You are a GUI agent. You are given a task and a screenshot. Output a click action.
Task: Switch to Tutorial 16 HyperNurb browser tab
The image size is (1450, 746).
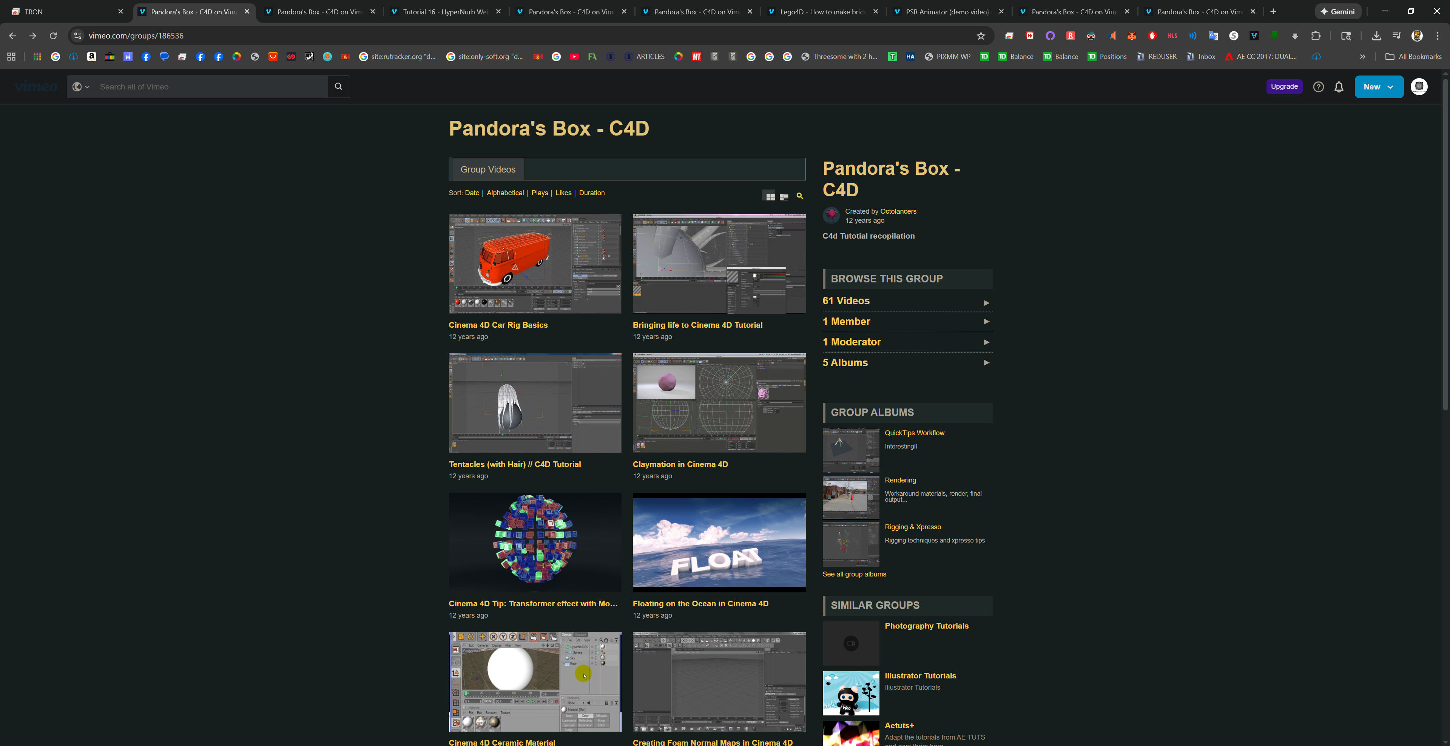tap(445, 12)
